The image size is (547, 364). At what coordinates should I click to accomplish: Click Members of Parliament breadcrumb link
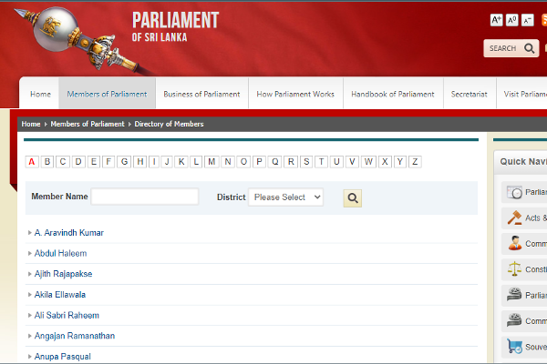[88, 124]
